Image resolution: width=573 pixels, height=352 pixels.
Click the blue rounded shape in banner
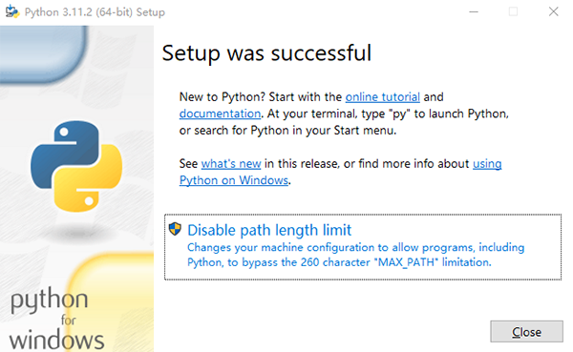click(44, 53)
